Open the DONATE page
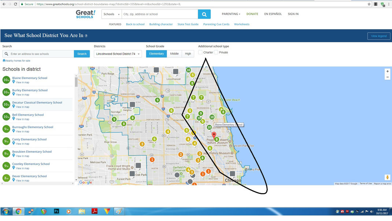Viewport: 392px width, 221px height. 252,14
